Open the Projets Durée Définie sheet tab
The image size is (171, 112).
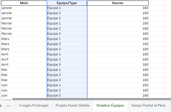click(72, 106)
